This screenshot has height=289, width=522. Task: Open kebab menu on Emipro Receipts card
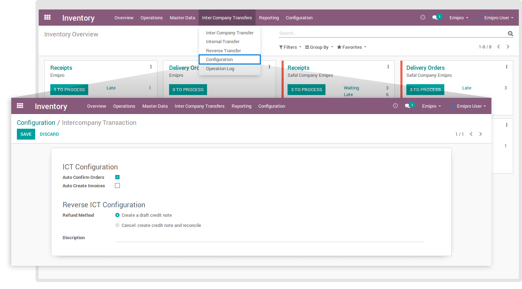tap(151, 67)
